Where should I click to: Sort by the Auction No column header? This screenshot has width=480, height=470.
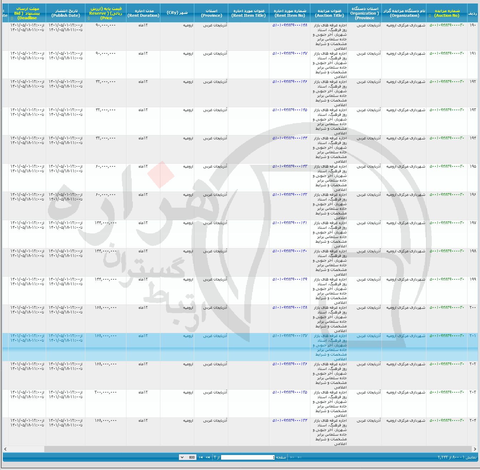(x=446, y=13)
